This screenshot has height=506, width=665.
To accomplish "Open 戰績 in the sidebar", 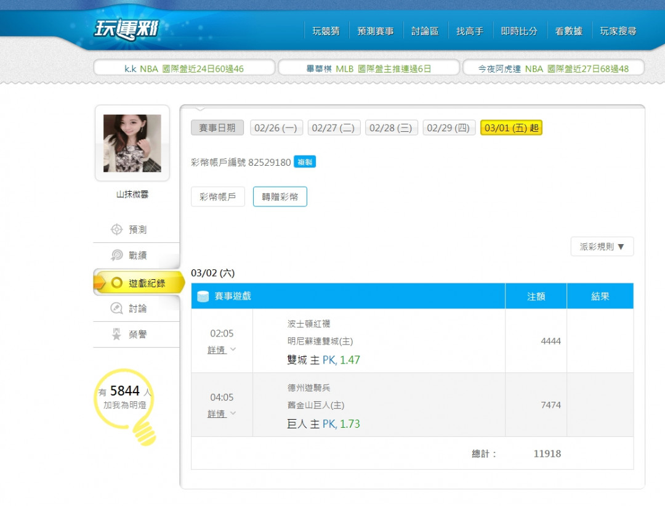I will (x=137, y=255).
